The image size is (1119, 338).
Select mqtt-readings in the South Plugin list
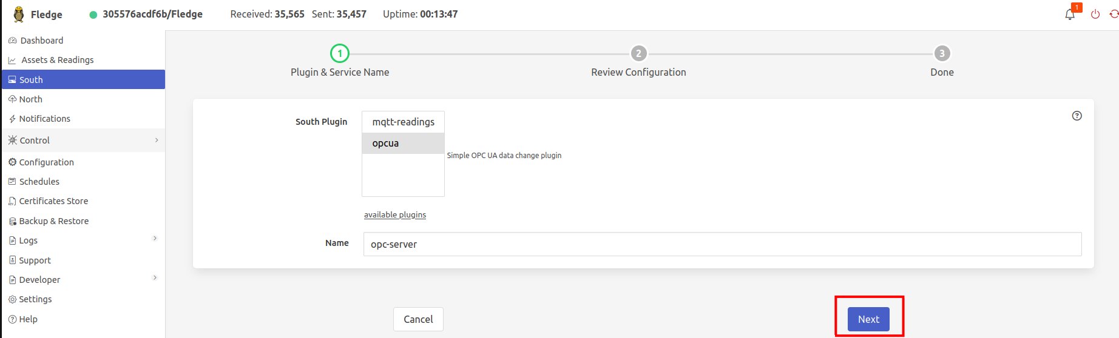403,122
